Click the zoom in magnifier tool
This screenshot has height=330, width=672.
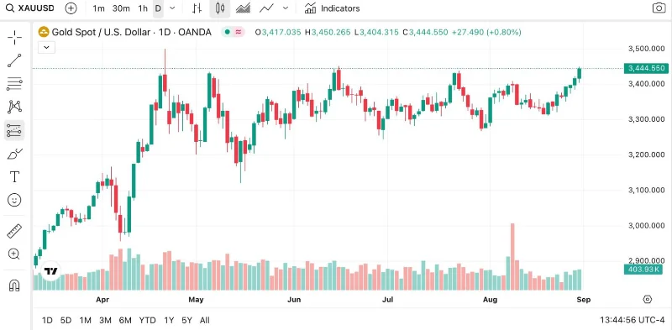(x=14, y=254)
